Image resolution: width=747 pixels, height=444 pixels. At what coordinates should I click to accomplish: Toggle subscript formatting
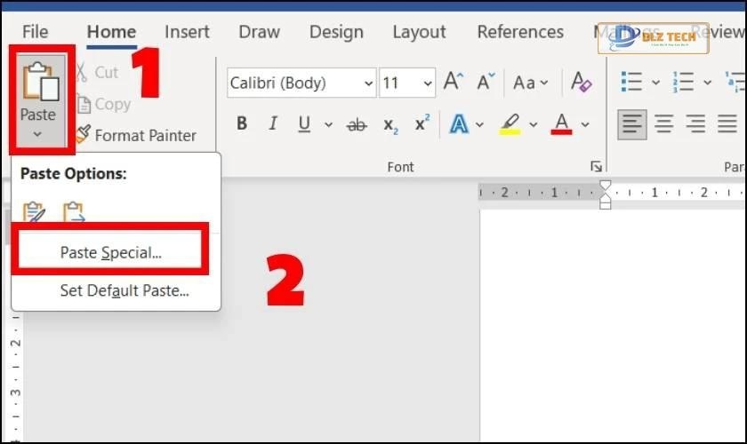tap(390, 125)
